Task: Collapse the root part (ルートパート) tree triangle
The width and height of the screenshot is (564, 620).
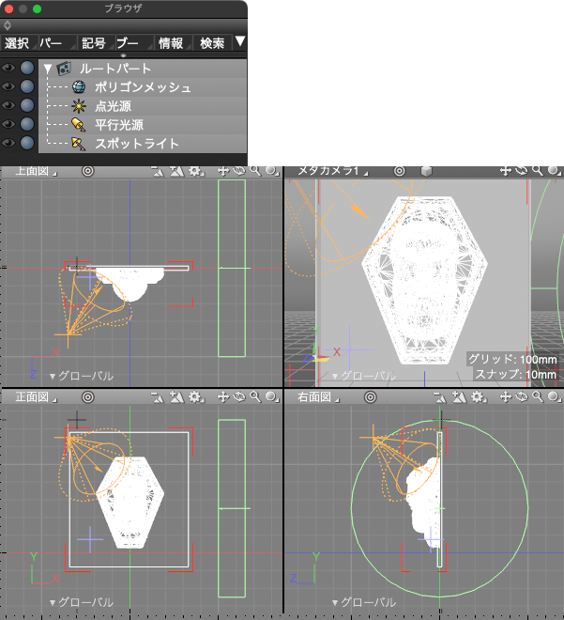Action: click(x=48, y=69)
